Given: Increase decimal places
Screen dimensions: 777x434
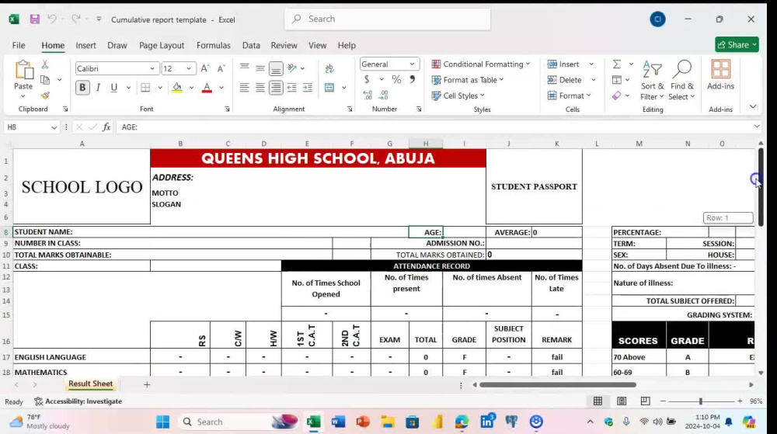Looking at the screenshot, I should [x=368, y=95].
